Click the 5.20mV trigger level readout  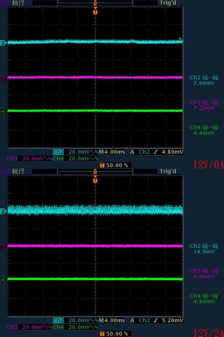173,321
